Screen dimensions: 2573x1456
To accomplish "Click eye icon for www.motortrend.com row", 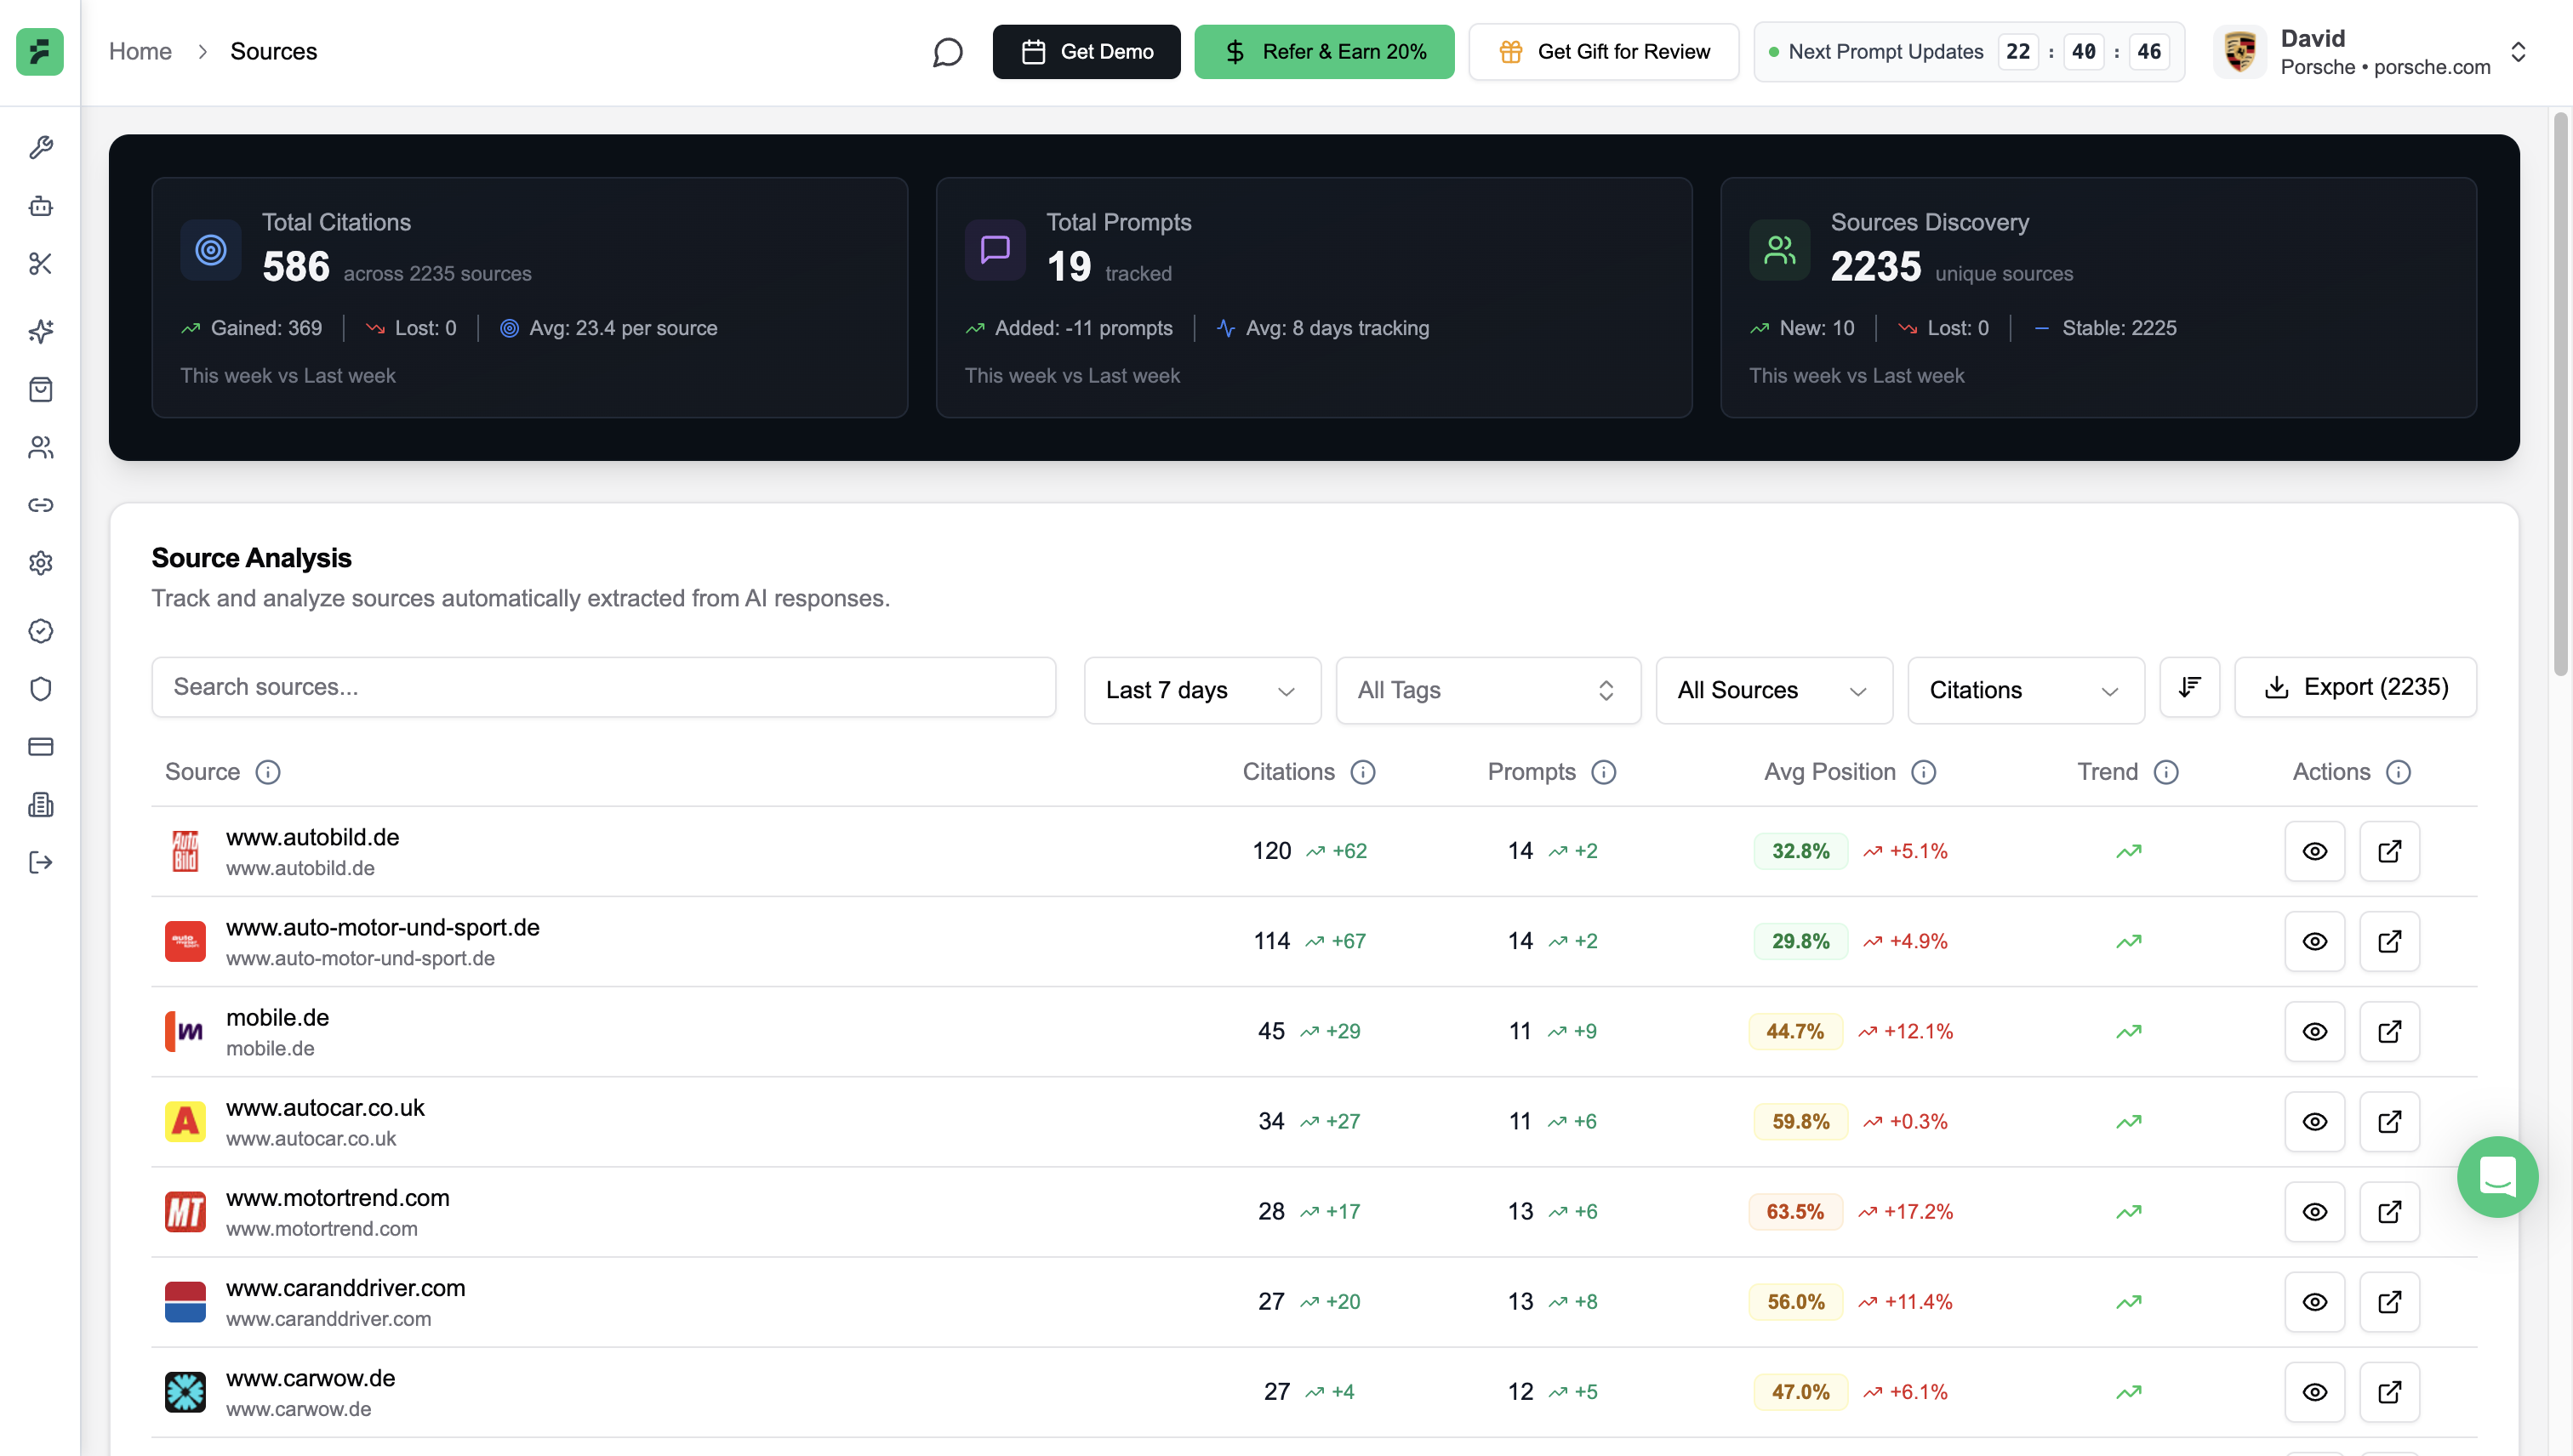I will click(x=2313, y=1211).
